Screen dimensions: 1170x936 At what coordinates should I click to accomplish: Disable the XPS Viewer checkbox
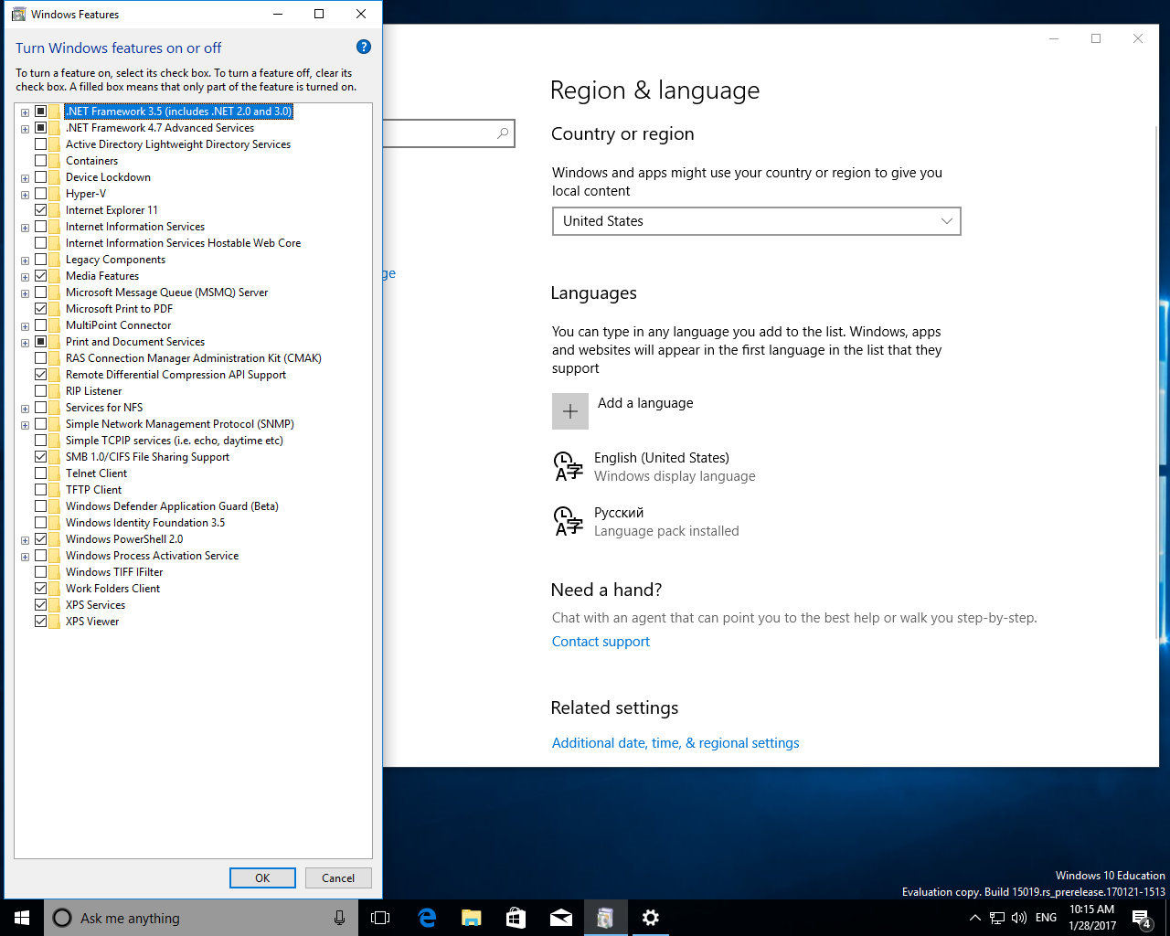(41, 622)
